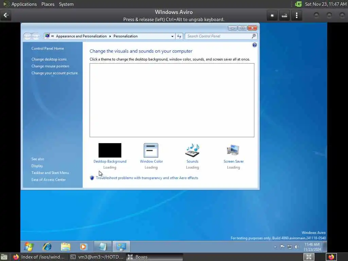
Task: Click the Firefox icon in bottom-right panel
Action: point(331,257)
